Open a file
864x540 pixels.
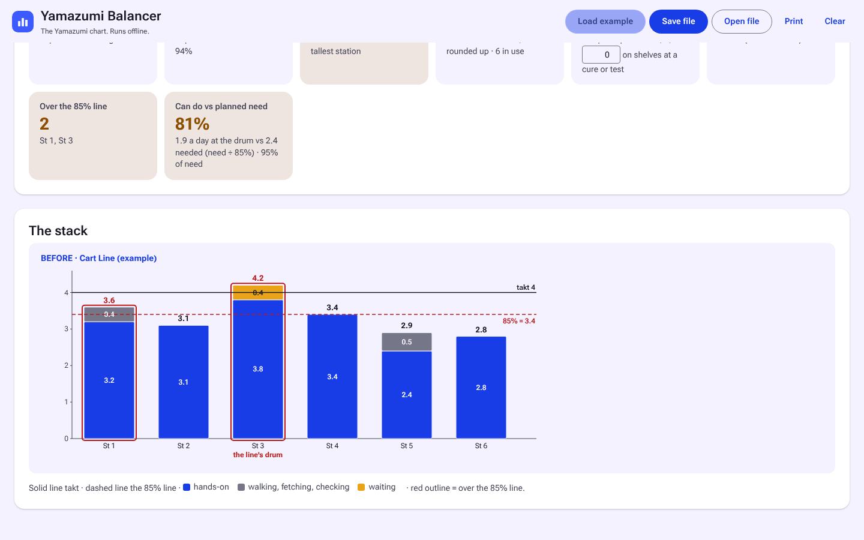(742, 22)
